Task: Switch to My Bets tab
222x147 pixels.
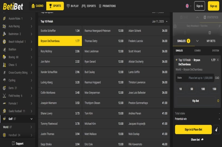Action: [x=211, y=41]
